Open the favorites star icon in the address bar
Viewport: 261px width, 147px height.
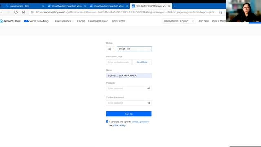[x=221, y=12]
